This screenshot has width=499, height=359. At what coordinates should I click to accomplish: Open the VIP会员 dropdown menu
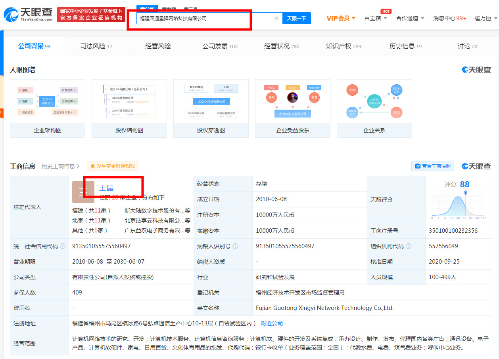point(340,18)
